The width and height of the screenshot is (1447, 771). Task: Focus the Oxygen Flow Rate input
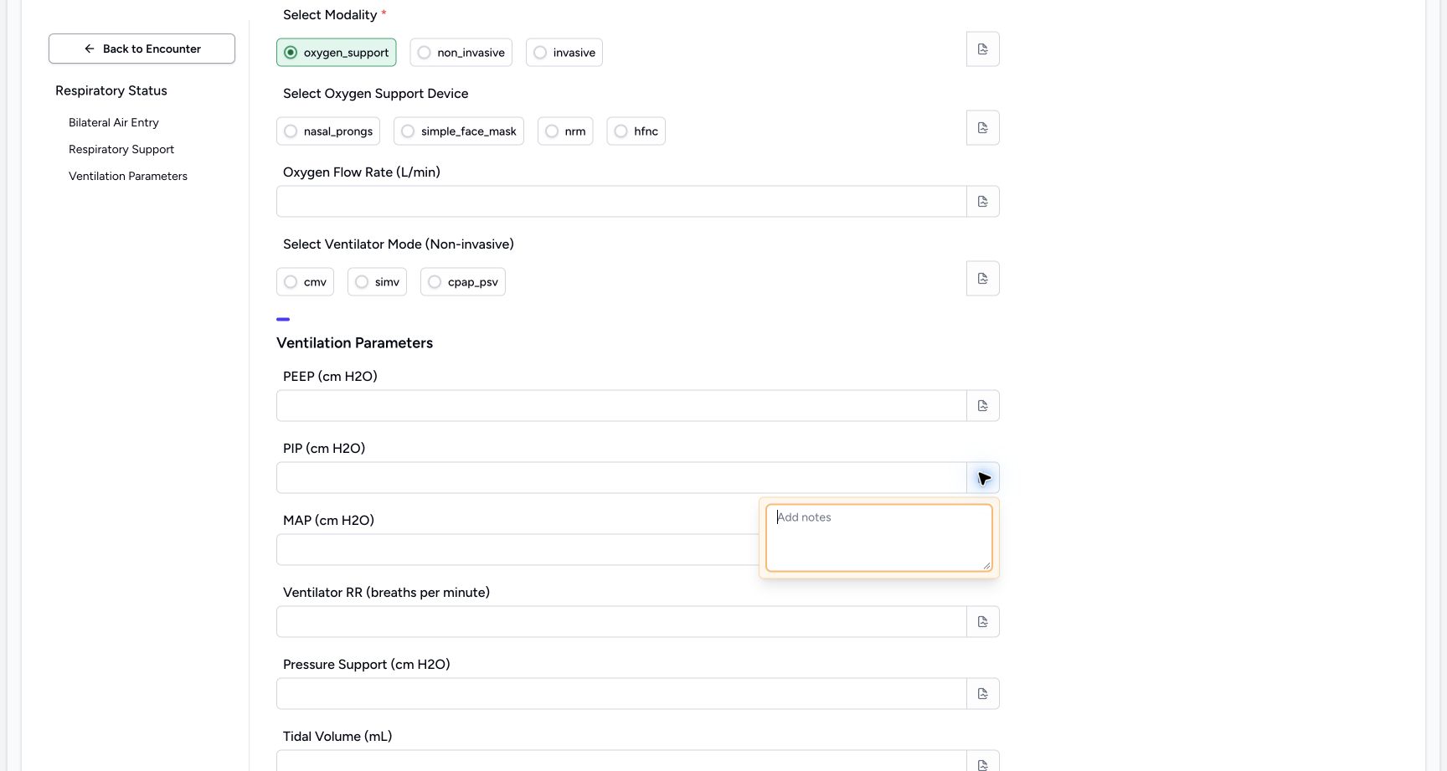coord(621,202)
